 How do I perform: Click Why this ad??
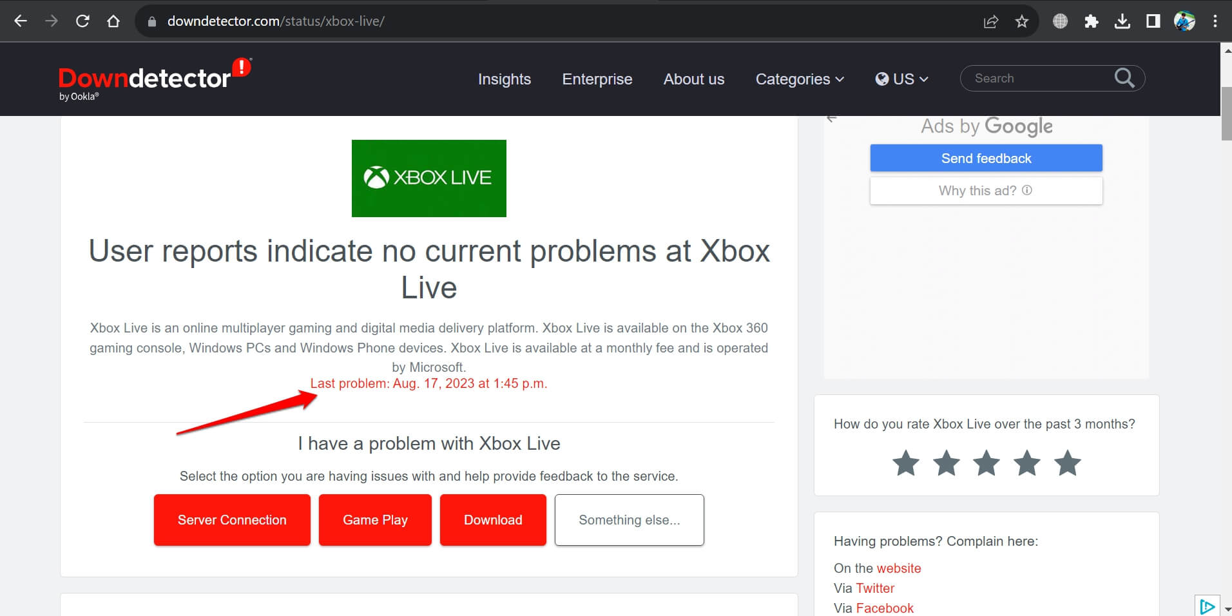point(987,191)
